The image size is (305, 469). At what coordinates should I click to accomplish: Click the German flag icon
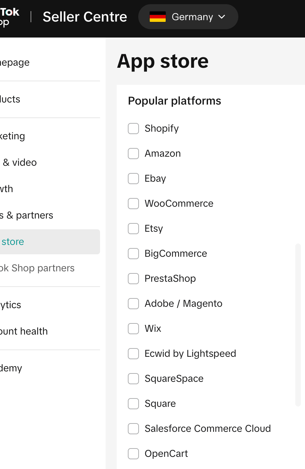[x=157, y=17]
